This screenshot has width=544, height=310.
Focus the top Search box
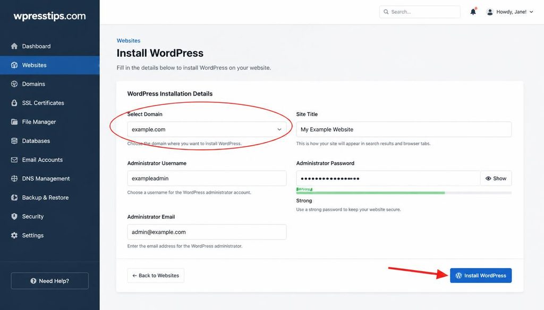point(420,12)
